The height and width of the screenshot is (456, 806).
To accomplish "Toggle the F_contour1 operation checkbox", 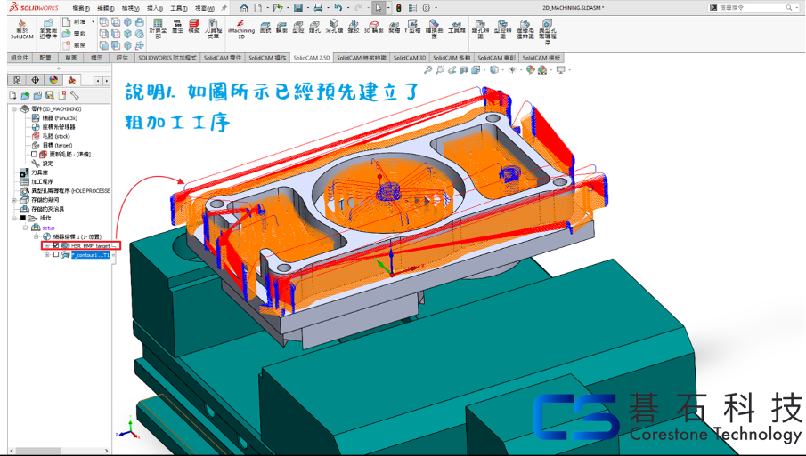I will 56,255.
